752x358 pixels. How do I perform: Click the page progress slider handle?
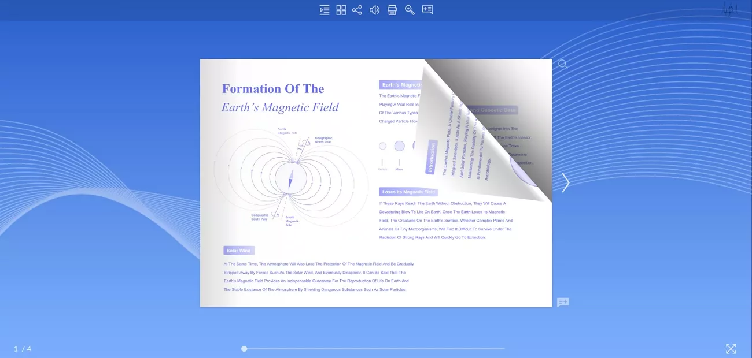(244, 349)
